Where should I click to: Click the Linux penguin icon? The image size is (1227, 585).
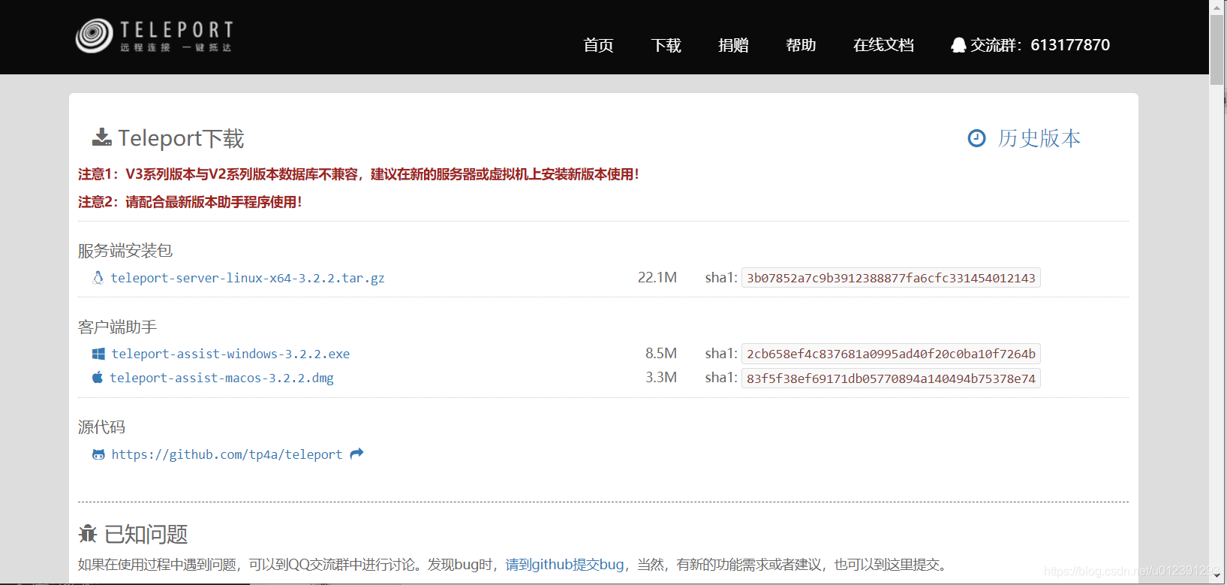[x=98, y=278]
